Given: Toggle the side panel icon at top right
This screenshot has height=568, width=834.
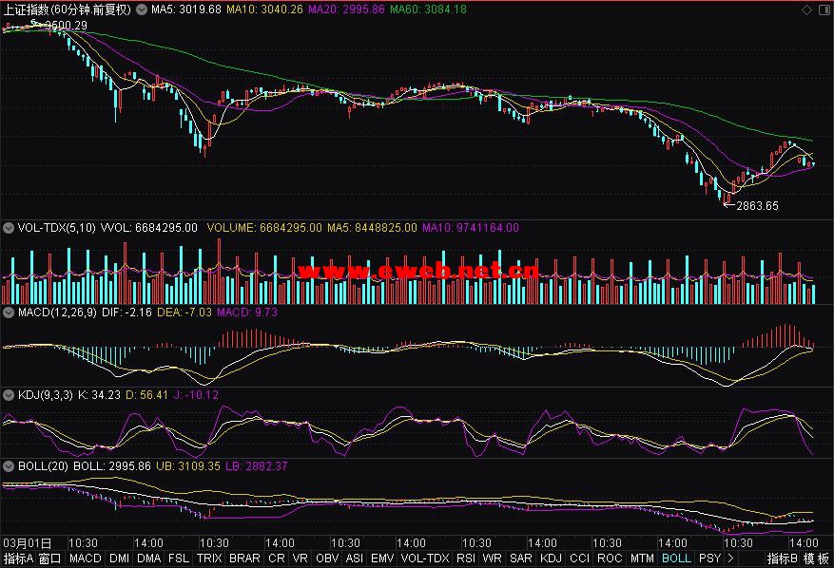Looking at the screenshot, I should tap(824, 9).
